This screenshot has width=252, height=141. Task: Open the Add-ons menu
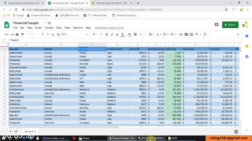[78, 28]
